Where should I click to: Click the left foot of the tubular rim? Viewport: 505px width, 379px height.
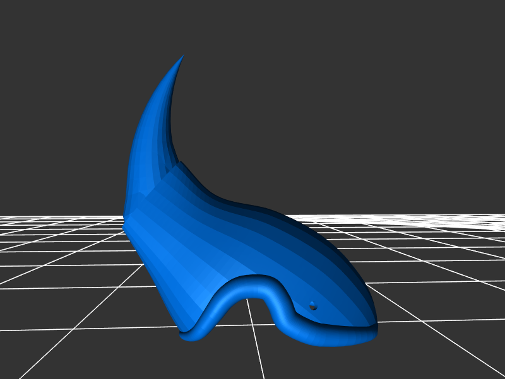click(x=193, y=333)
